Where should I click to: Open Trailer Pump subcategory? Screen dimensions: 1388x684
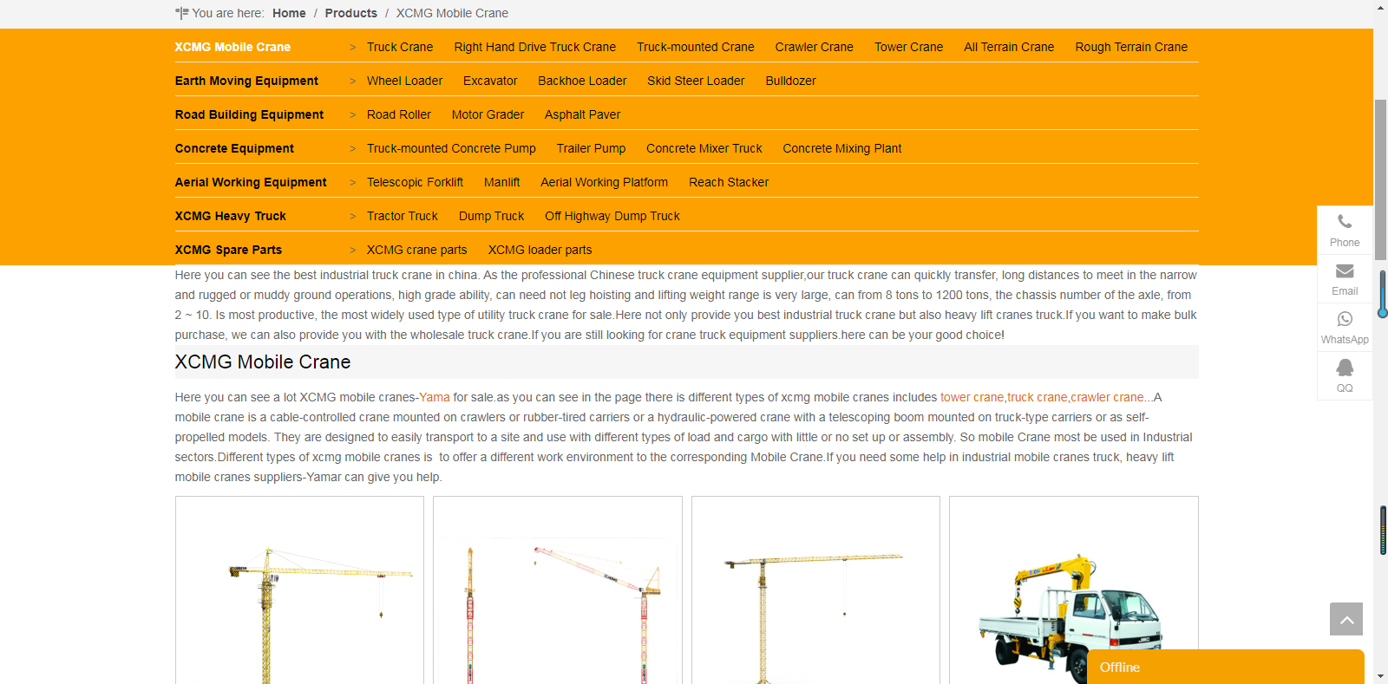[x=591, y=148]
